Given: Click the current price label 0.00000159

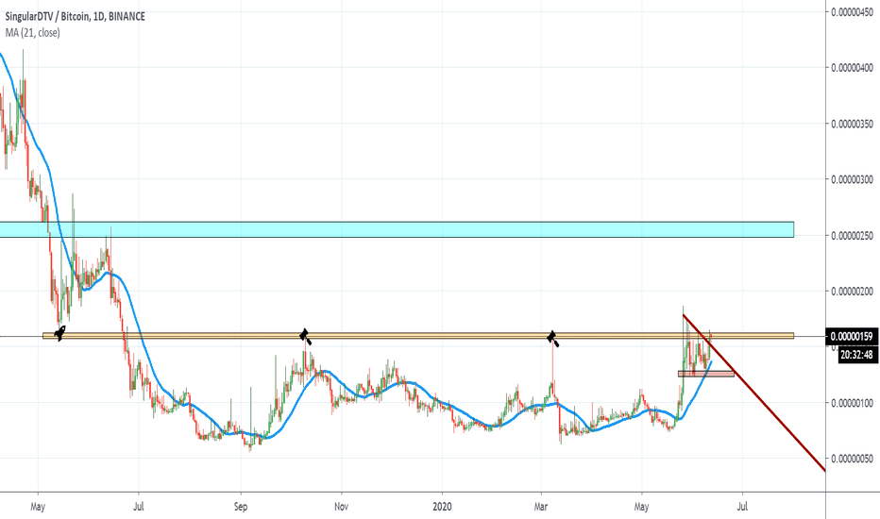Looking at the screenshot, I should point(852,337).
